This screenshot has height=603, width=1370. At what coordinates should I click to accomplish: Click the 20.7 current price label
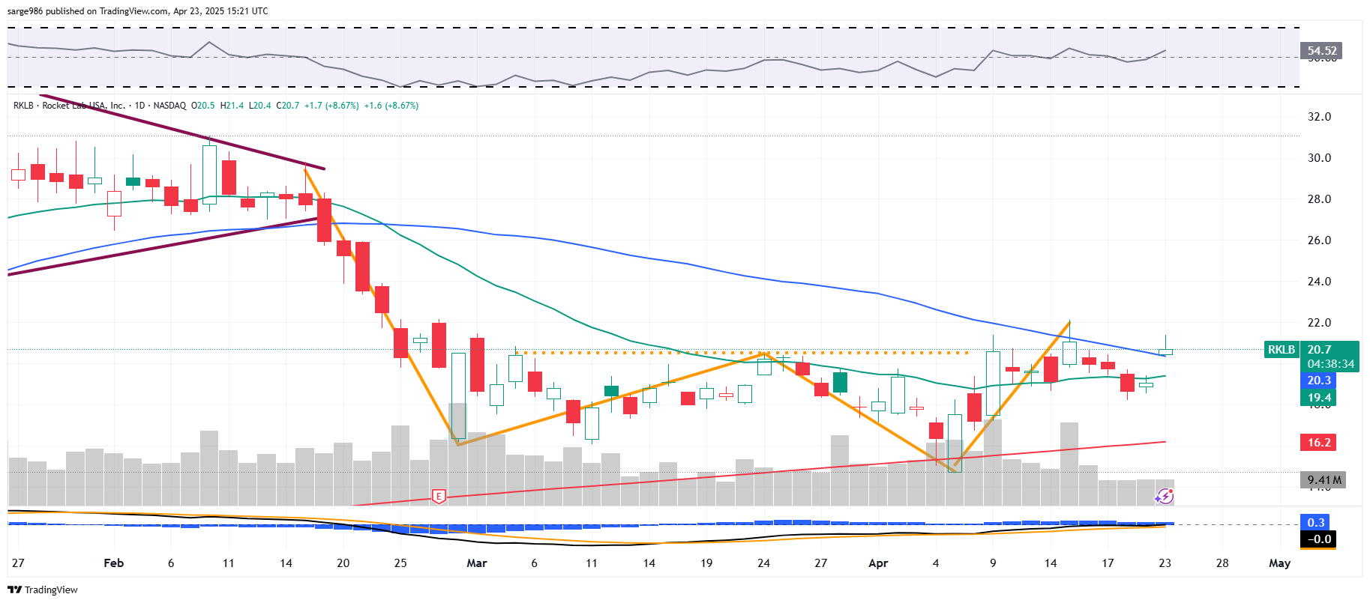[1320, 350]
